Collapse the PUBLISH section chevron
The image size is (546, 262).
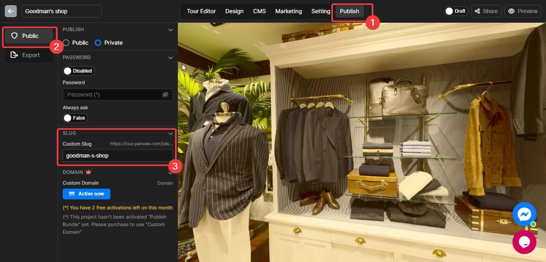(171, 30)
